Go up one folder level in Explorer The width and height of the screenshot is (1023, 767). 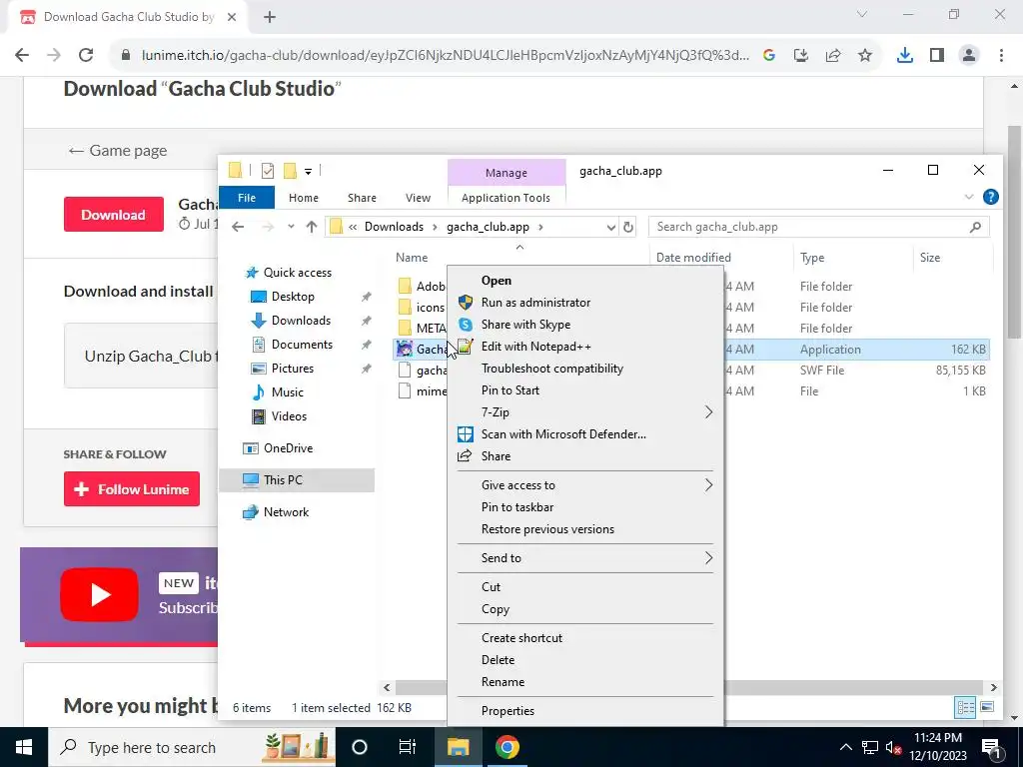pos(312,227)
